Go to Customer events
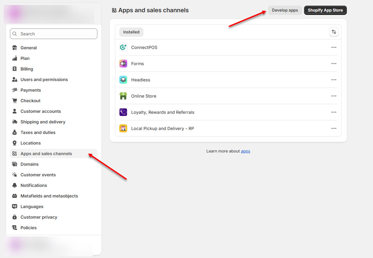This screenshot has height=258, width=373. coord(54,175)
